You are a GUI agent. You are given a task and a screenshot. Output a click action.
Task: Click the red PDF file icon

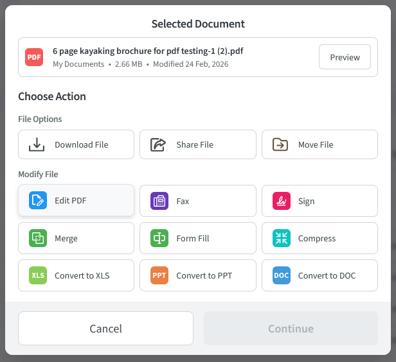pos(34,57)
